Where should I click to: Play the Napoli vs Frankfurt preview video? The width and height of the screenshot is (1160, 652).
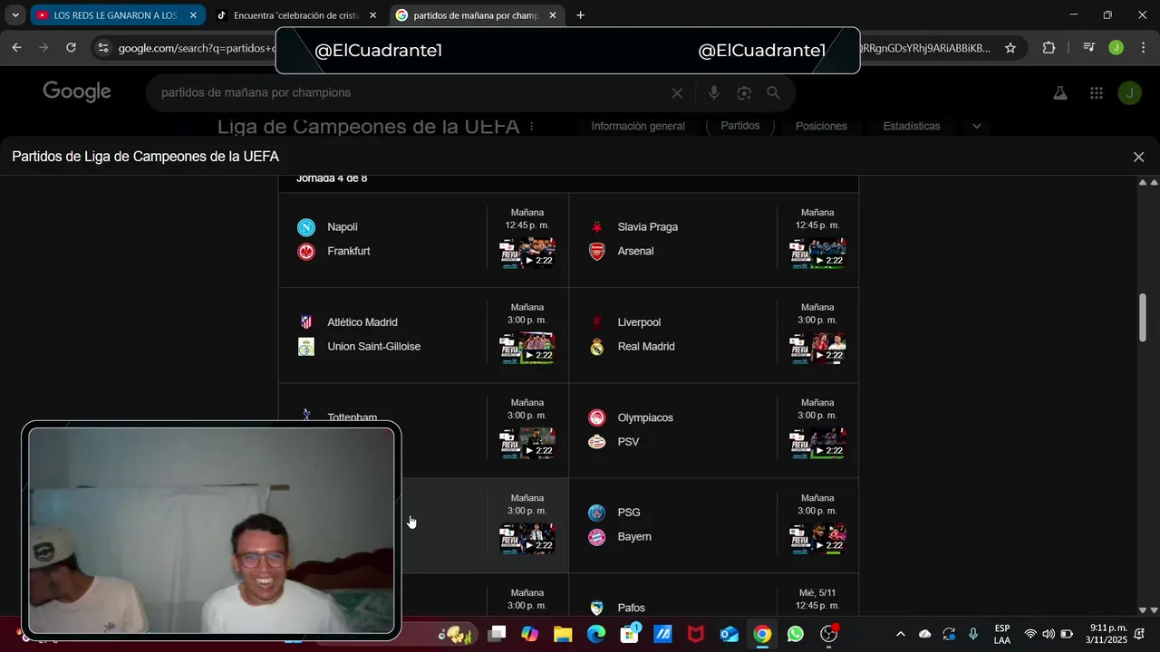(x=527, y=254)
